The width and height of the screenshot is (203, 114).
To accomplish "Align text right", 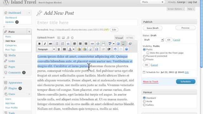I will (x=86, y=44).
